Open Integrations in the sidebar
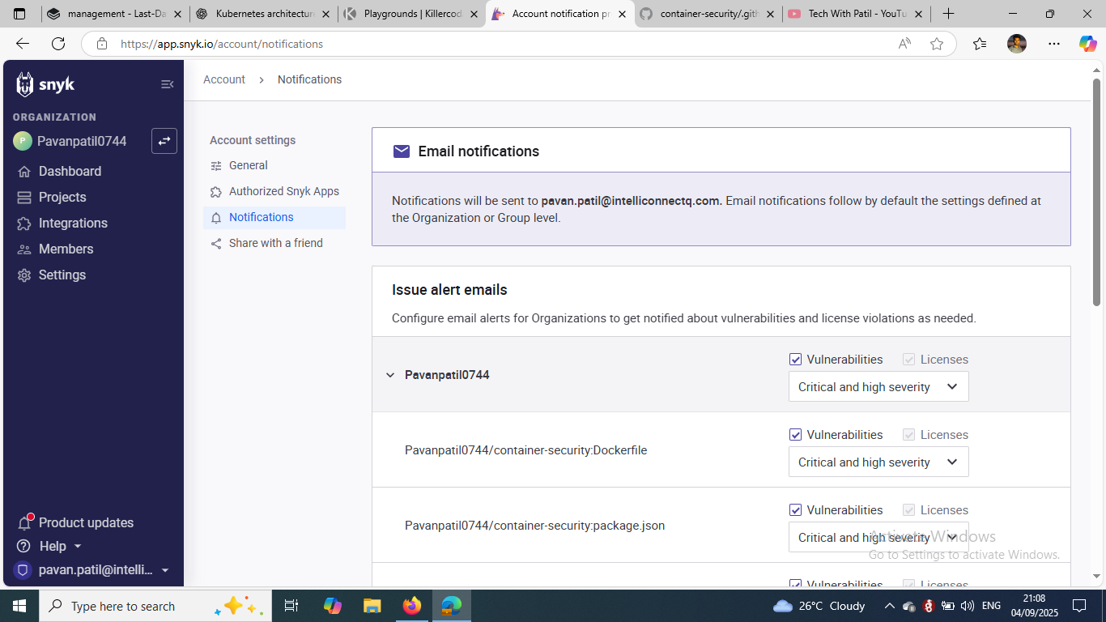 (x=73, y=223)
